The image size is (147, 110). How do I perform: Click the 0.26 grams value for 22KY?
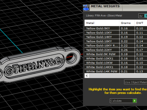124,50
